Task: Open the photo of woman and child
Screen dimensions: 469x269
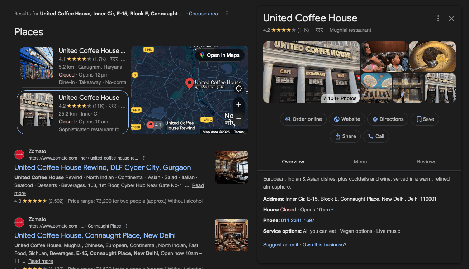Action: (384, 57)
